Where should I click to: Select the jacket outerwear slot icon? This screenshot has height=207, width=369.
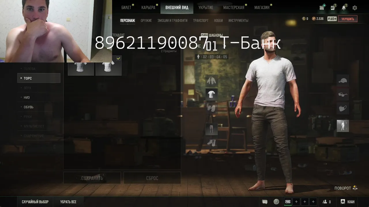(x=212, y=81)
